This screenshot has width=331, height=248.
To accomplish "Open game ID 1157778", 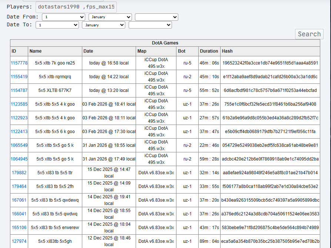I will point(19,63).
